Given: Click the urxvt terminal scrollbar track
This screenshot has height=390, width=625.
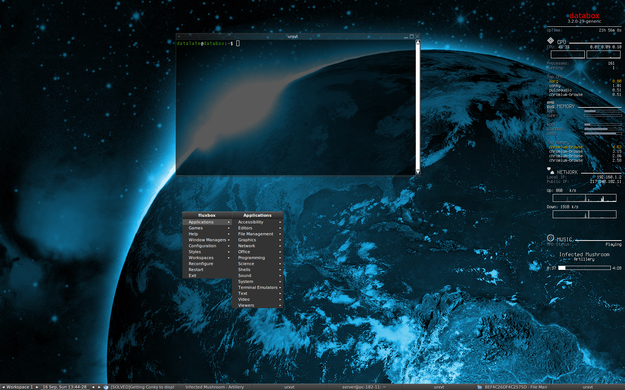Looking at the screenshot, I should tap(418, 107).
